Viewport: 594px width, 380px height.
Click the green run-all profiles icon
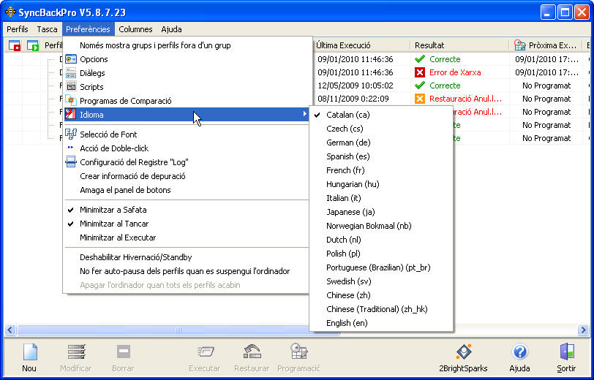click(x=33, y=45)
